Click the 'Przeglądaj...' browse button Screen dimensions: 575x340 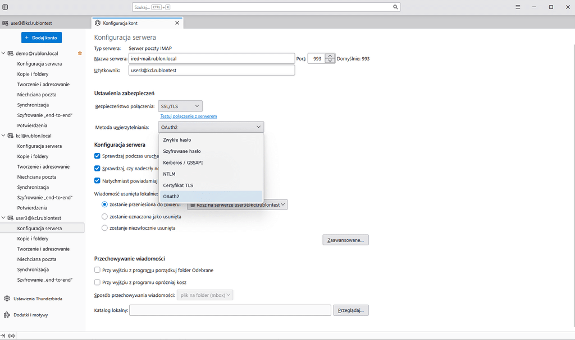pos(351,310)
